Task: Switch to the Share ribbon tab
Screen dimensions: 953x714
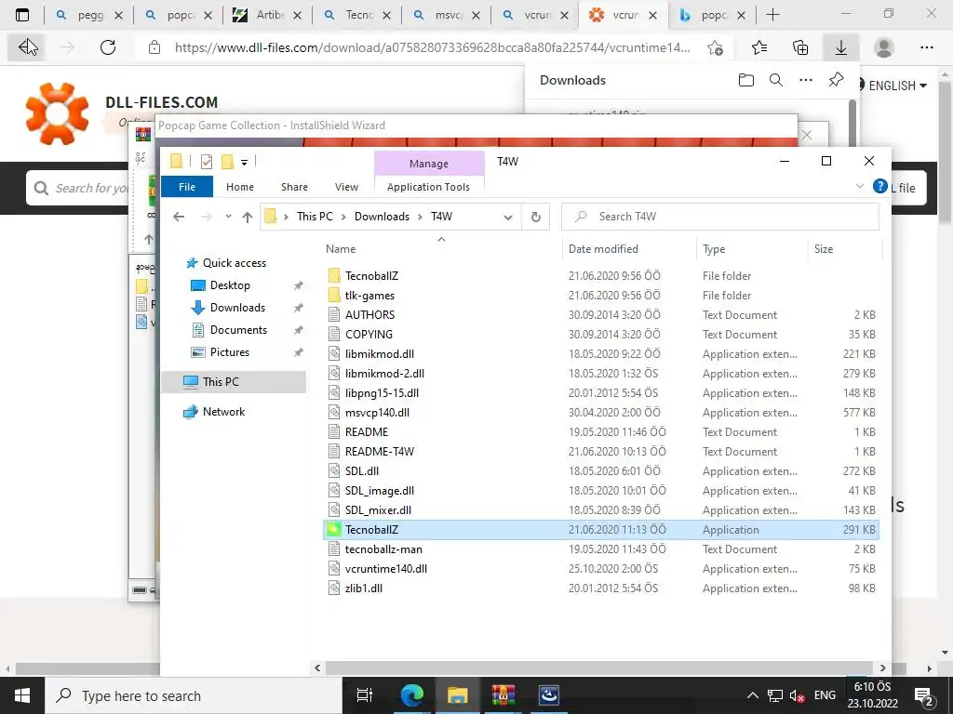Action: tap(294, 187)
